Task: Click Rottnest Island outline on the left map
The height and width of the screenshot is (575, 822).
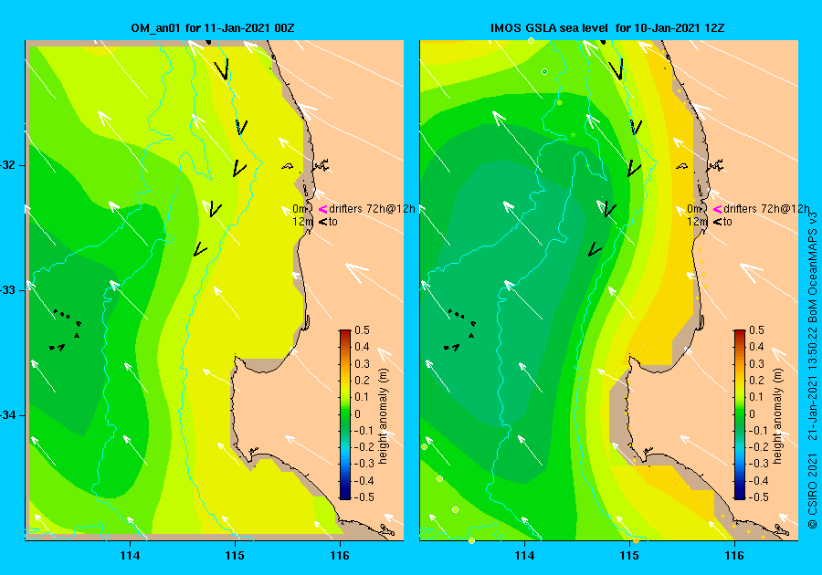Action: coord(288,166)
